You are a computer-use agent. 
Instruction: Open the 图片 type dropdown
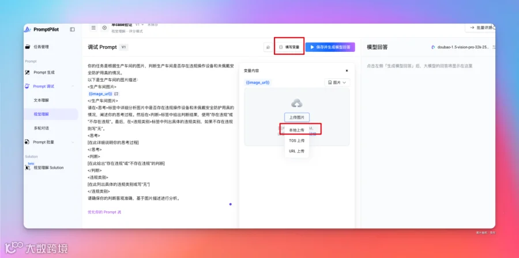(x=337, y=82)
